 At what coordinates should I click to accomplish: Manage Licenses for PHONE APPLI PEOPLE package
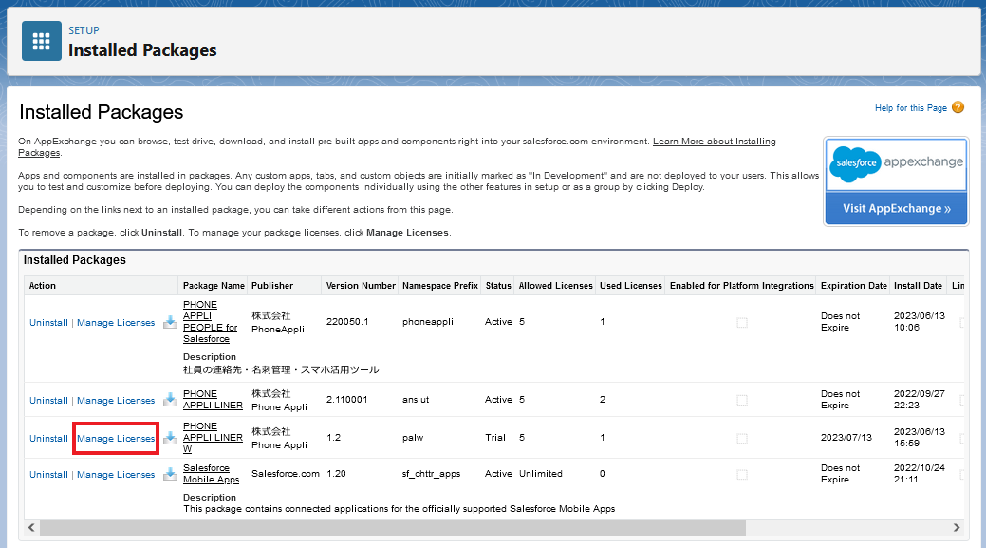tap(116, 322)
